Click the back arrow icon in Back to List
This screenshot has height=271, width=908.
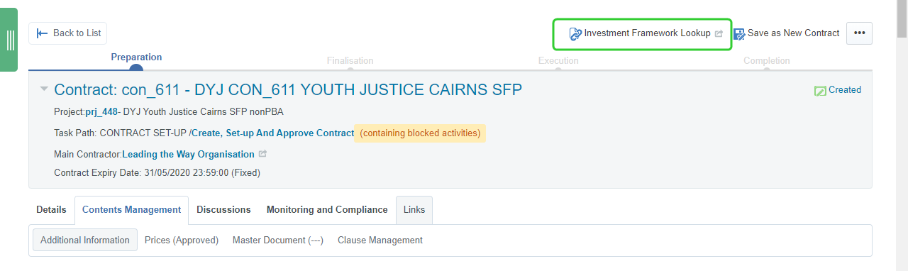(43, 33)
